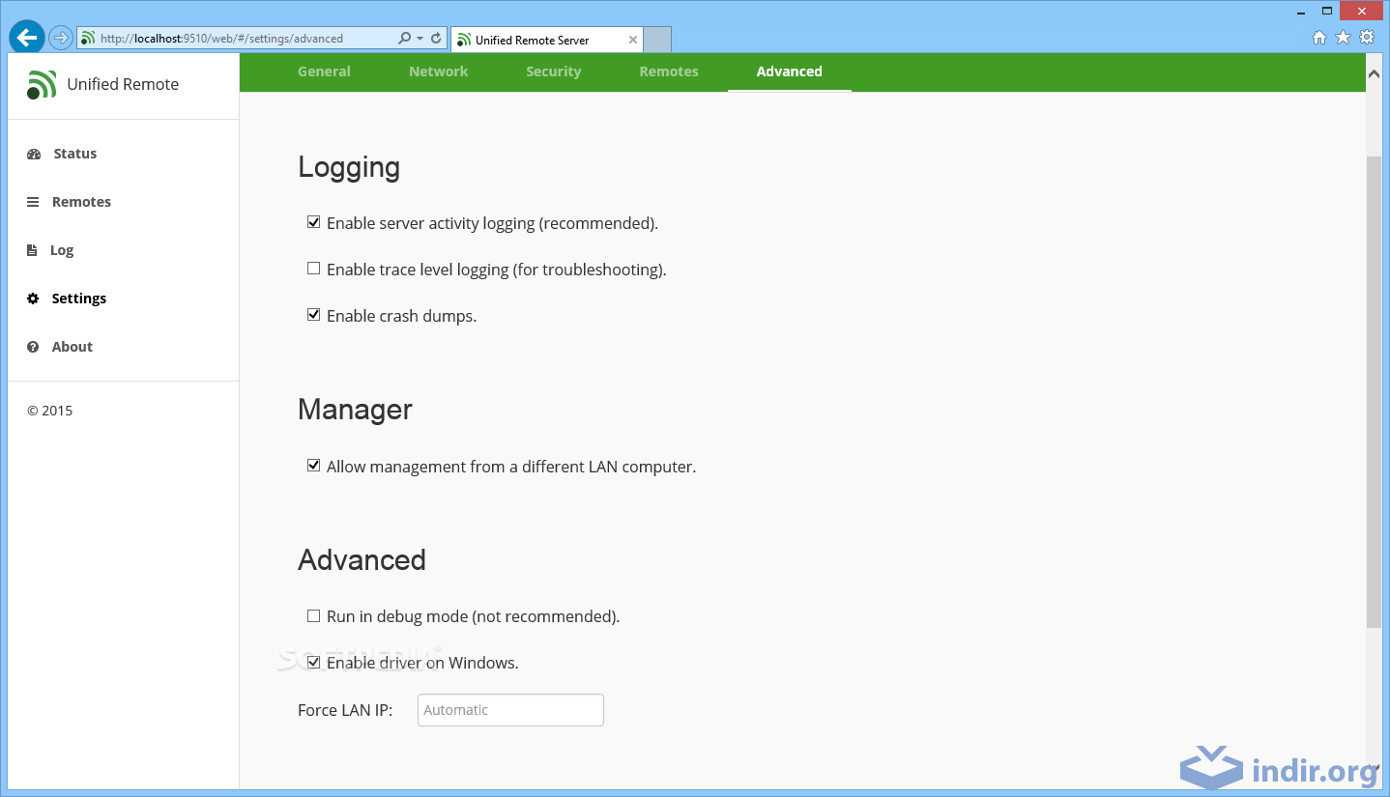Click the Settings gear icon in sidebar
This screenshot has height=797, width=1390.
(x=33, y=299)
